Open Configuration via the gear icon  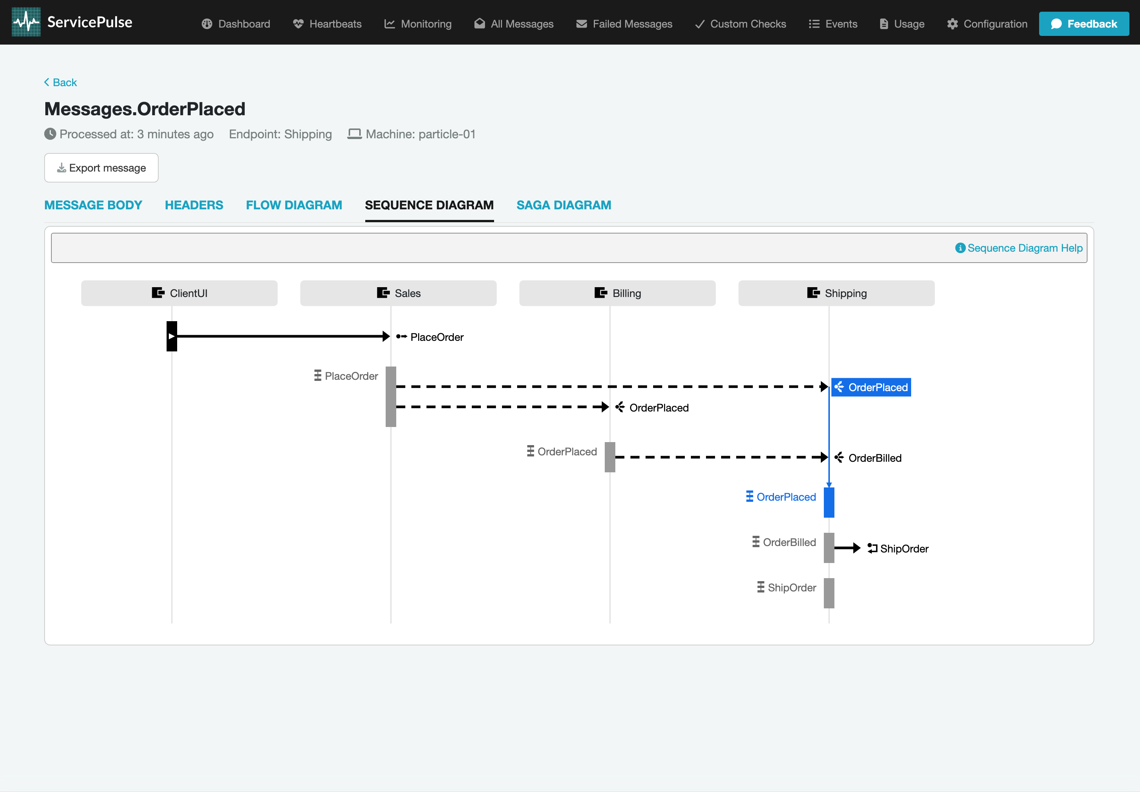pyautogui.click(x=953, y=23)
